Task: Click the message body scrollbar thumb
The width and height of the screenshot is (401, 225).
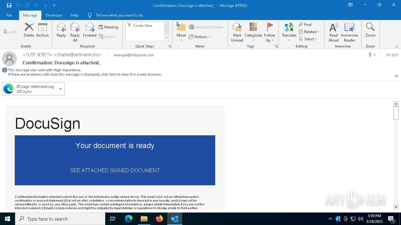Action: [x=396, y=113]
